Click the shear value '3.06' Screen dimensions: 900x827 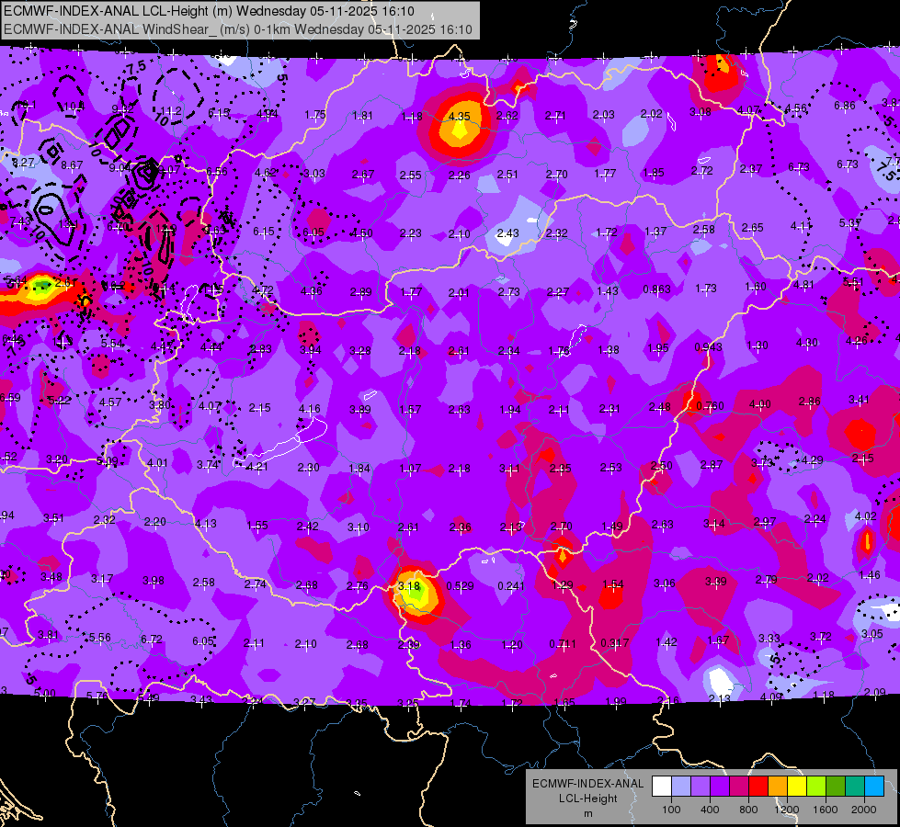[x=664, y=583]
